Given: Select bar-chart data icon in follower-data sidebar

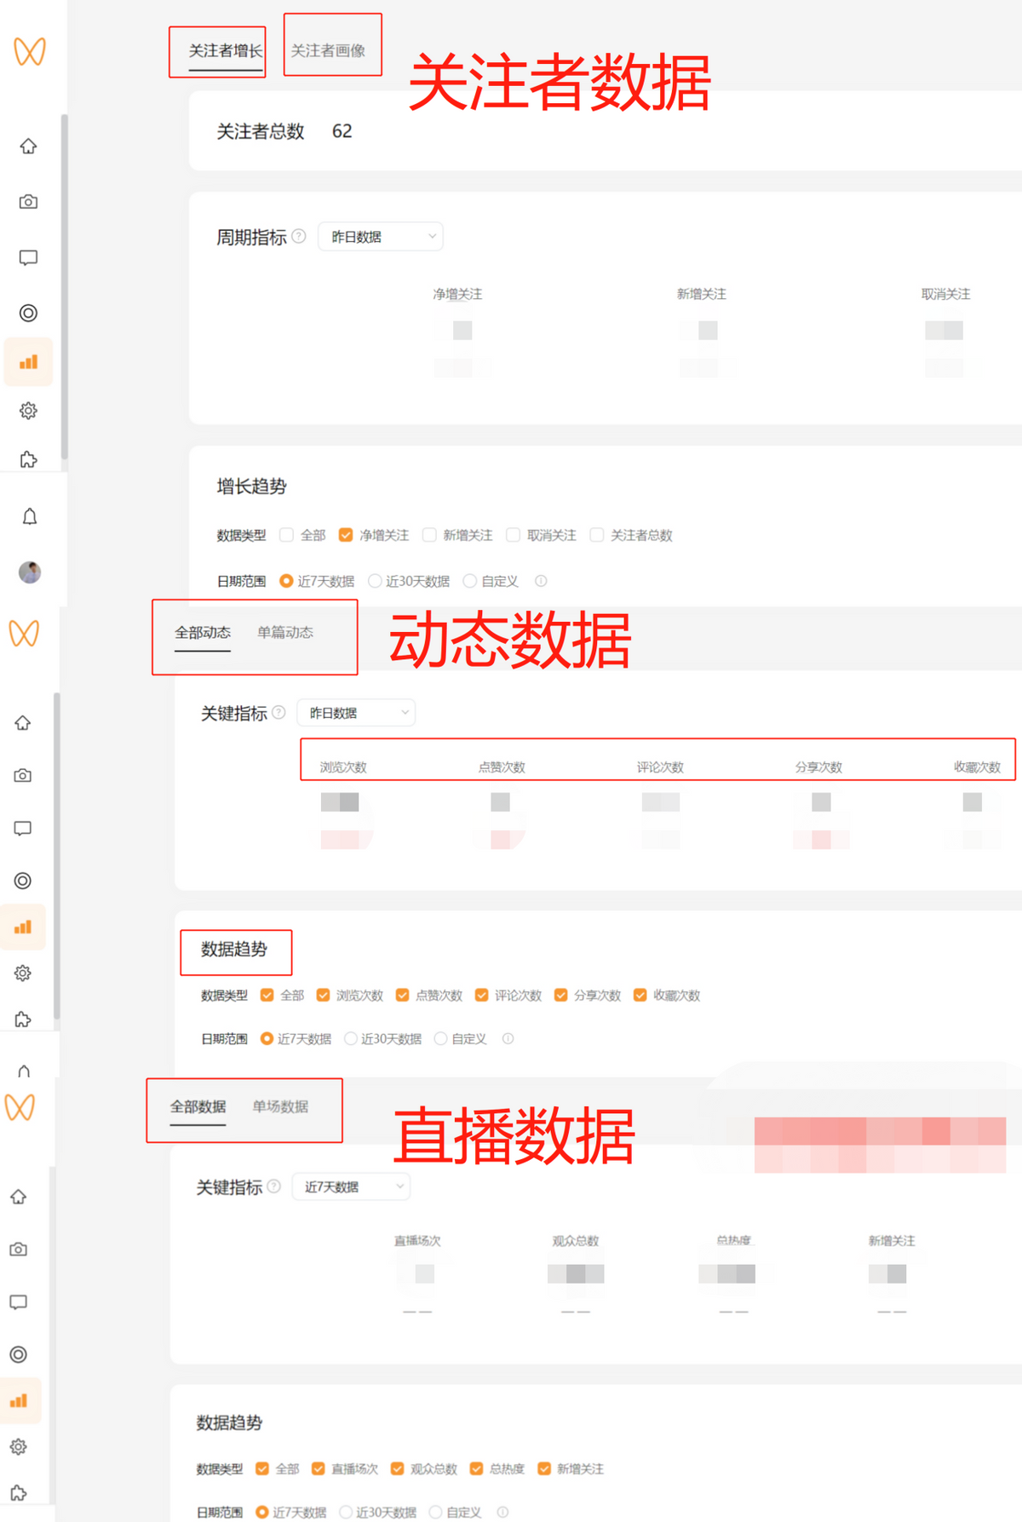Looking at the screenshot, I should [28, 362].
